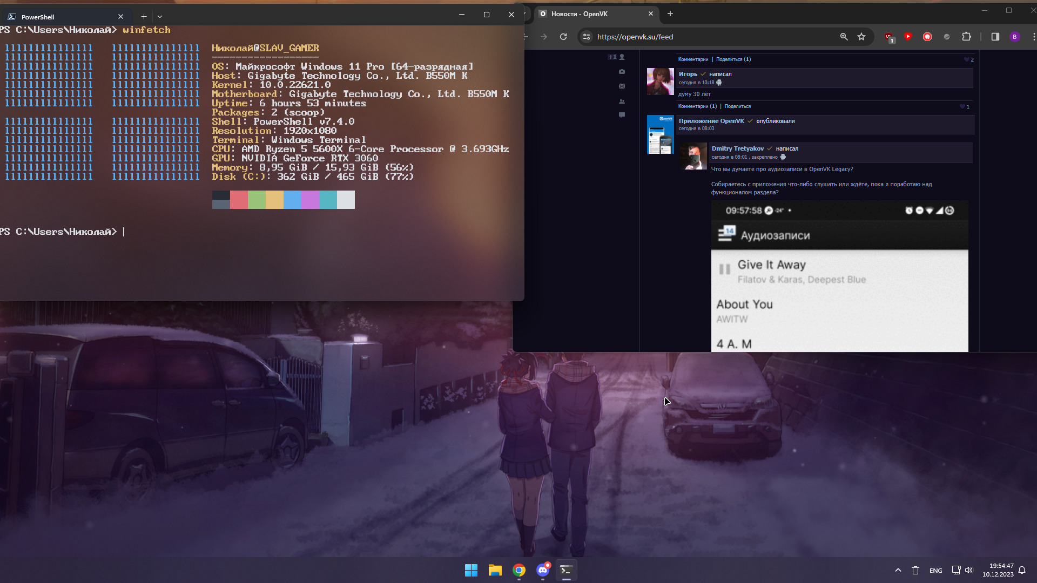The image size is (1037, 583).
Task: Open the Chrome extensions puzzle icon
Action: pos(966,37)
